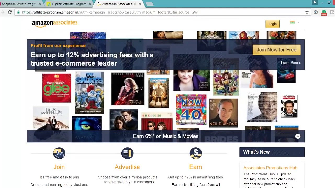Viewport: 335px width, 188px height.
Task: Switch to the Snapdeal Affiliate Program tab
Action: point(19,4)
